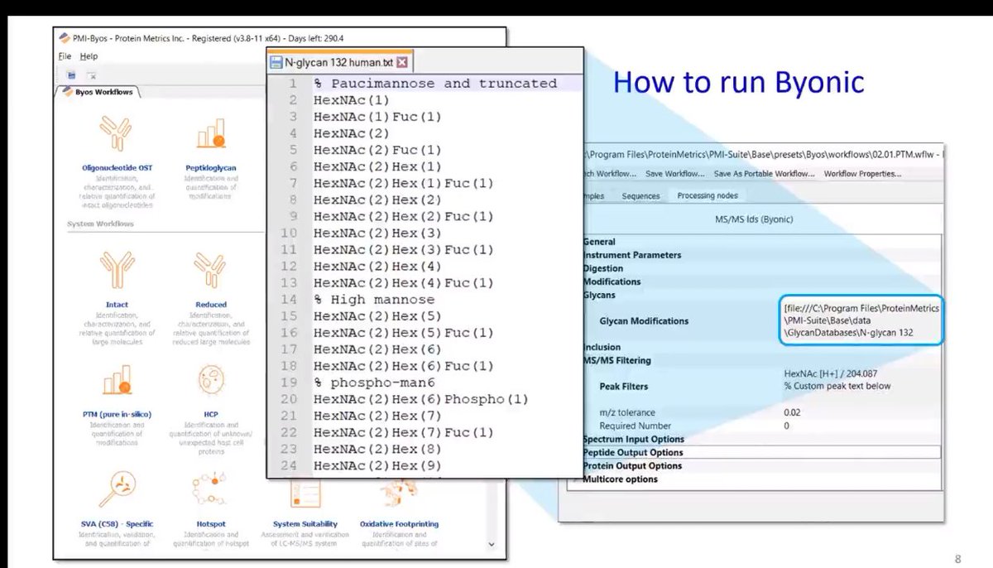993x568 pixels.
Task: Click the Intact workflow title text
Action: click(x=117, y=305)
